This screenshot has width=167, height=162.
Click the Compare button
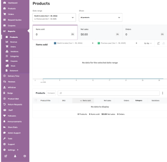51,93
